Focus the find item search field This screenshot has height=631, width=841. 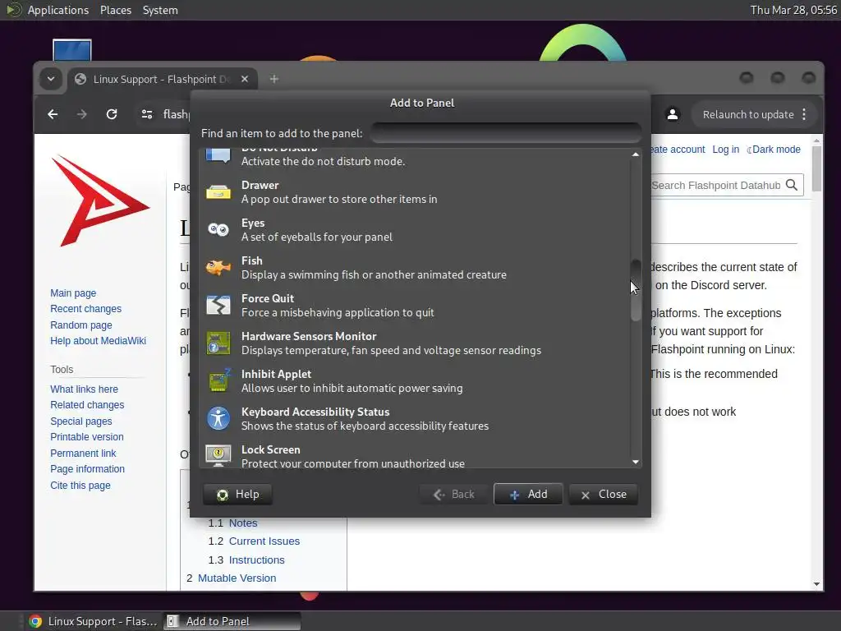pos(505,133)
